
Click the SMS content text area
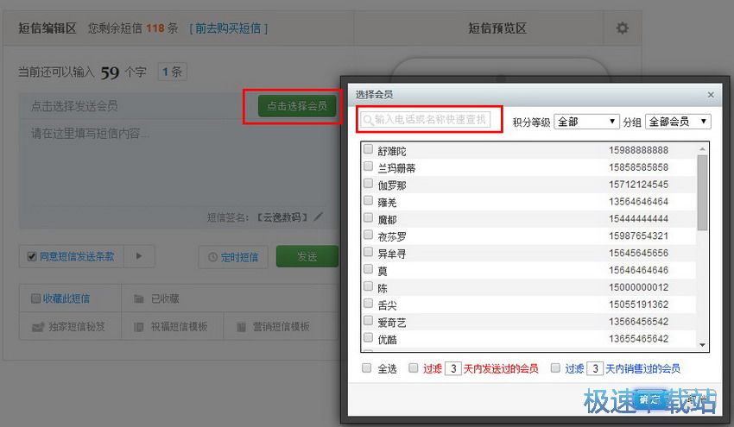click(178, 161)
